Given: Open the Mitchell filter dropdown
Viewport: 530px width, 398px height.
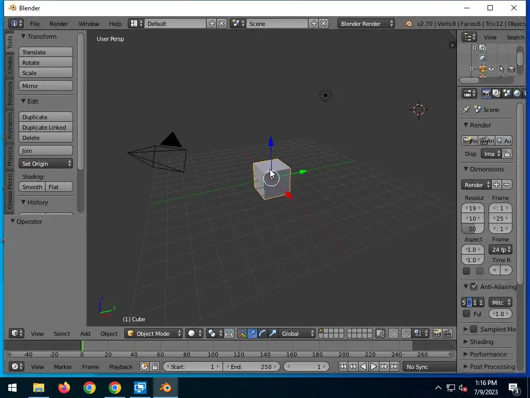Looking at the screenshot, I should [x=500, y=302].
